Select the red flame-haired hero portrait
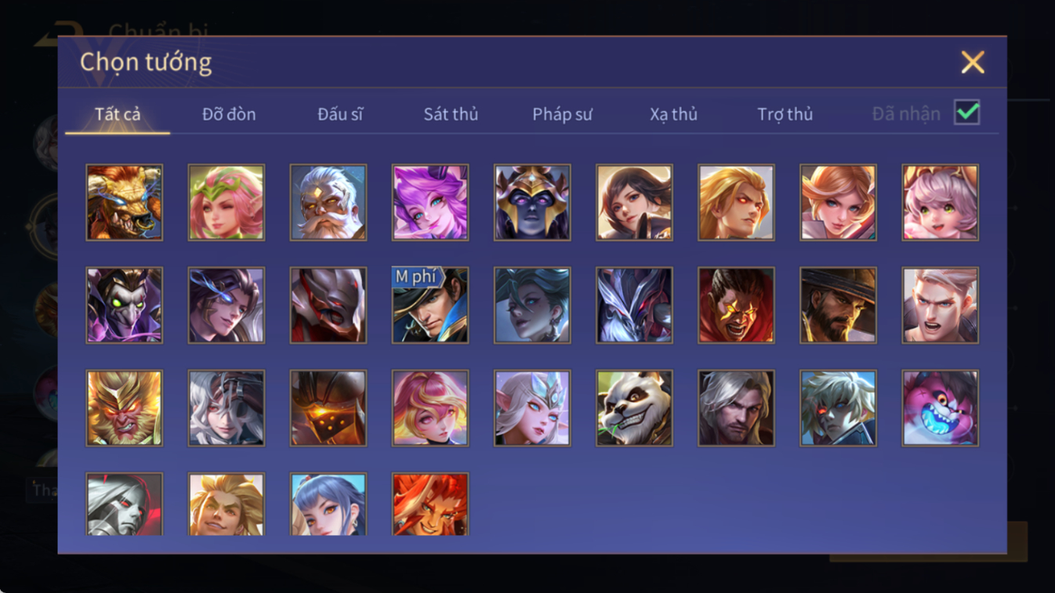The image size is (1055, 593). click(x=430, y=504)
